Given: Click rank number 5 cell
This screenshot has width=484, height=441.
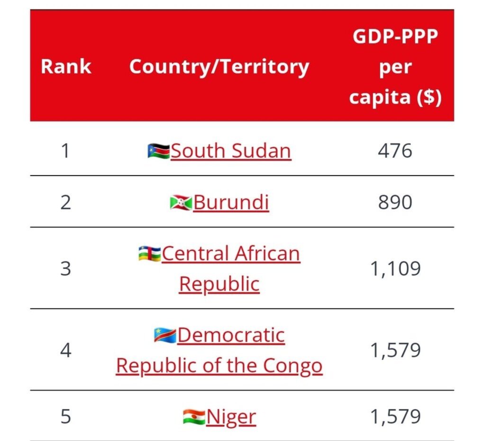Looking at the screenshot, I should coord(65,417).
